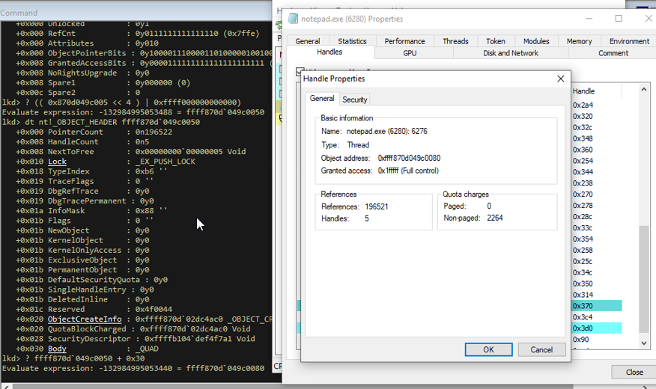
Task: Click the Lock link in debugger output
Action: click(x=57, y=162)
